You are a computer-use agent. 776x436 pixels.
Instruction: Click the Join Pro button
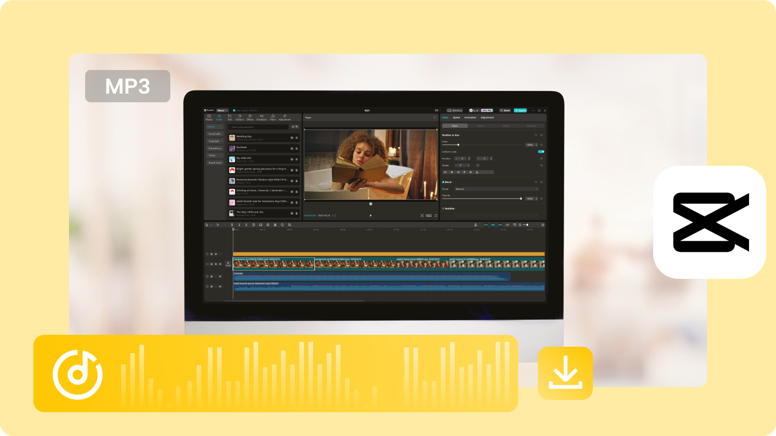coord(487,110)
